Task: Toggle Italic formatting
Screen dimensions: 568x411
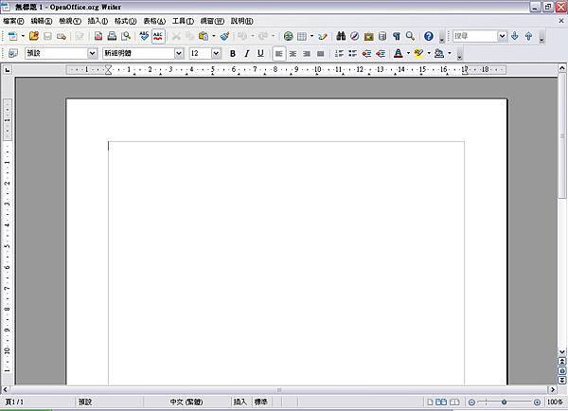Action: click(x=247, y=53)
